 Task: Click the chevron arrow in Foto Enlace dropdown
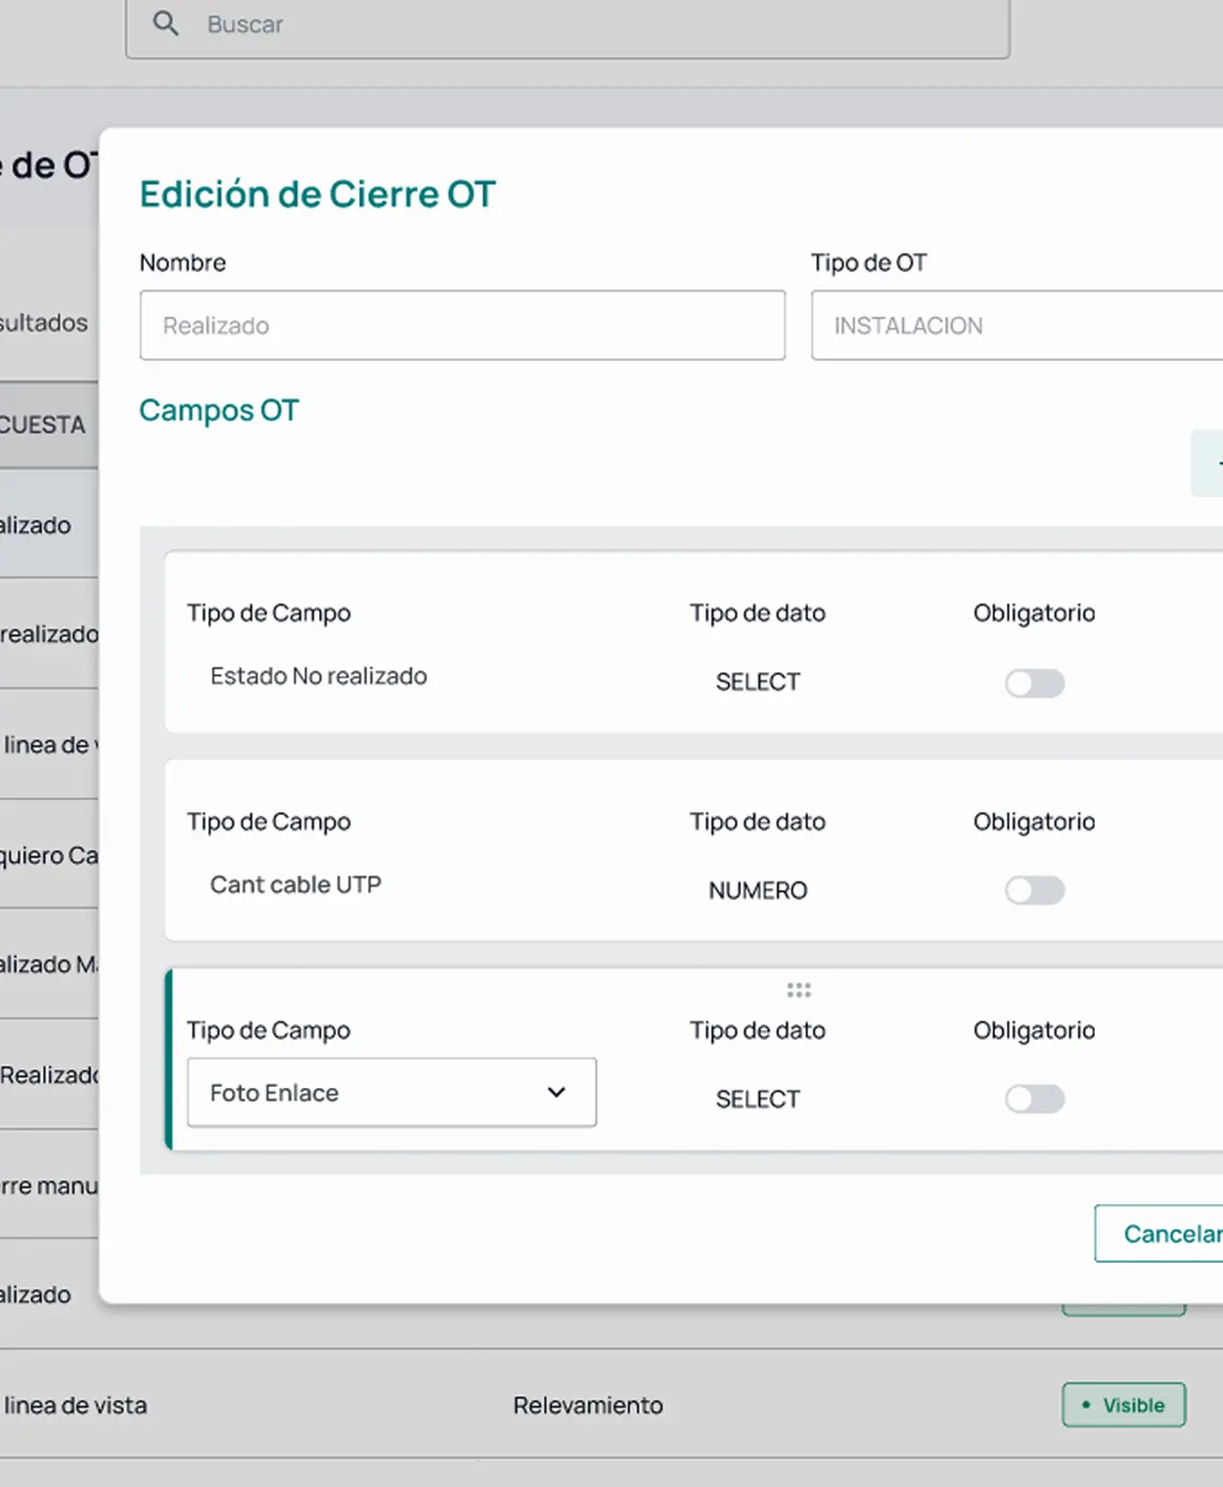point(557,1092)
